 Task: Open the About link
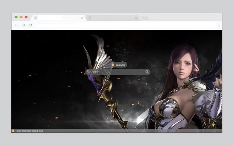(x=41, y=131)
